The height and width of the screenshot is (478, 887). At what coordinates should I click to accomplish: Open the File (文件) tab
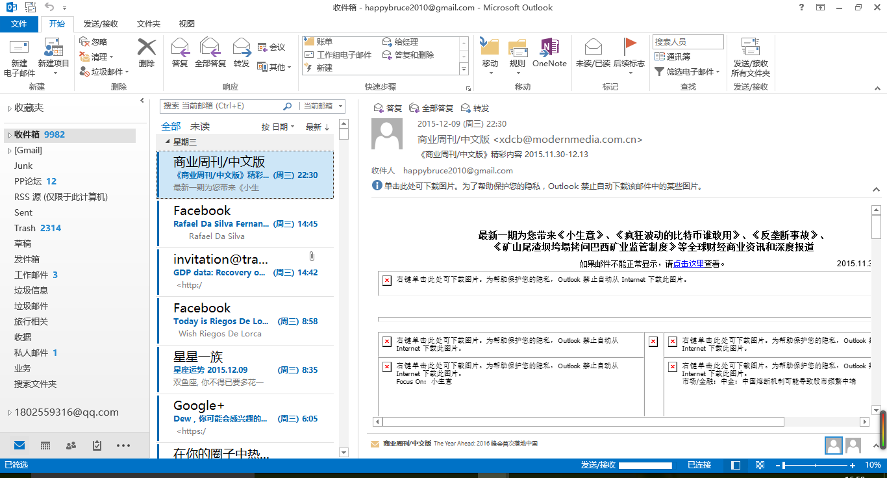(x=19, y=24)
